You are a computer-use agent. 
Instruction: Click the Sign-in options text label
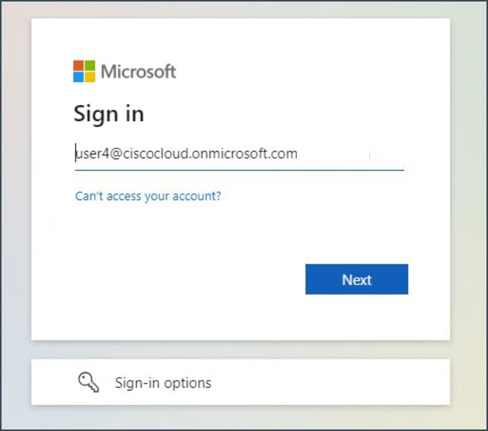(x=163, y=383)
